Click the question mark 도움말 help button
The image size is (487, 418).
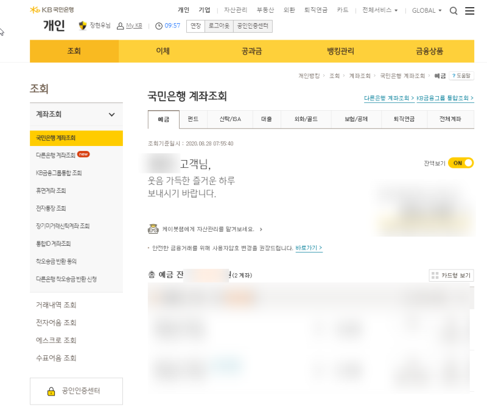(x=461, y=75)
